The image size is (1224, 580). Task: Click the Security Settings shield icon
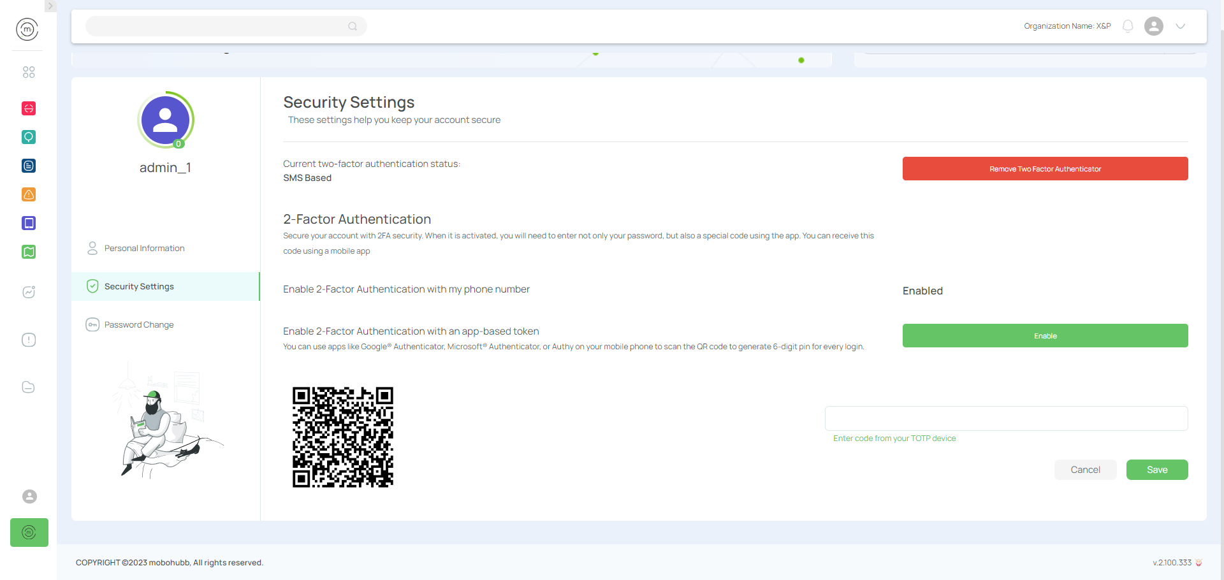coord(92,286)
